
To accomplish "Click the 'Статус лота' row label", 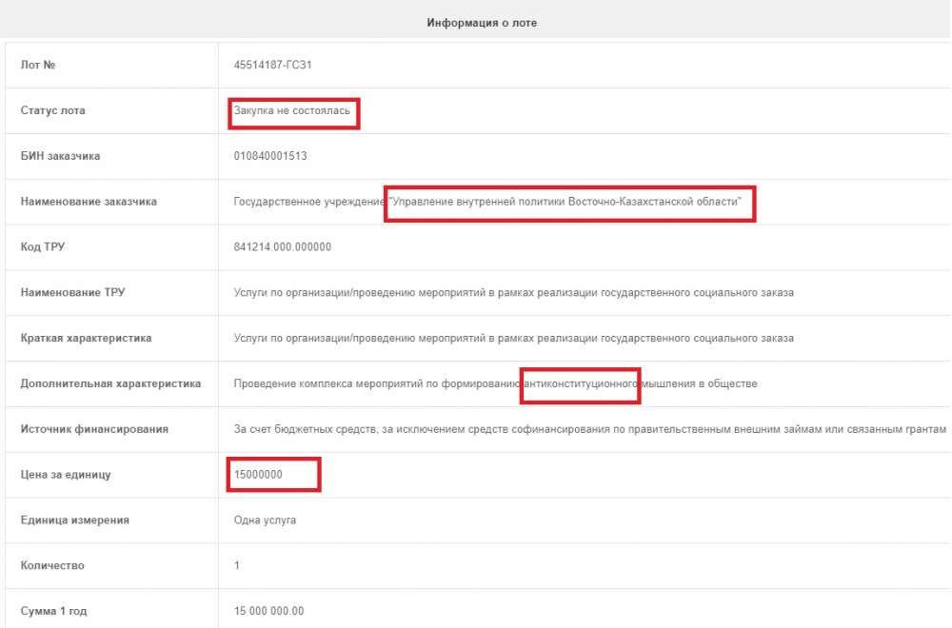I will click(x=52, y=111).
